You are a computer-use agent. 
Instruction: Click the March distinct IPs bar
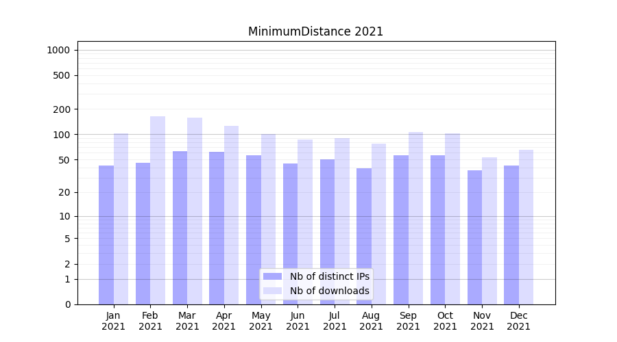pyautogui.click(x=180, y=228)
